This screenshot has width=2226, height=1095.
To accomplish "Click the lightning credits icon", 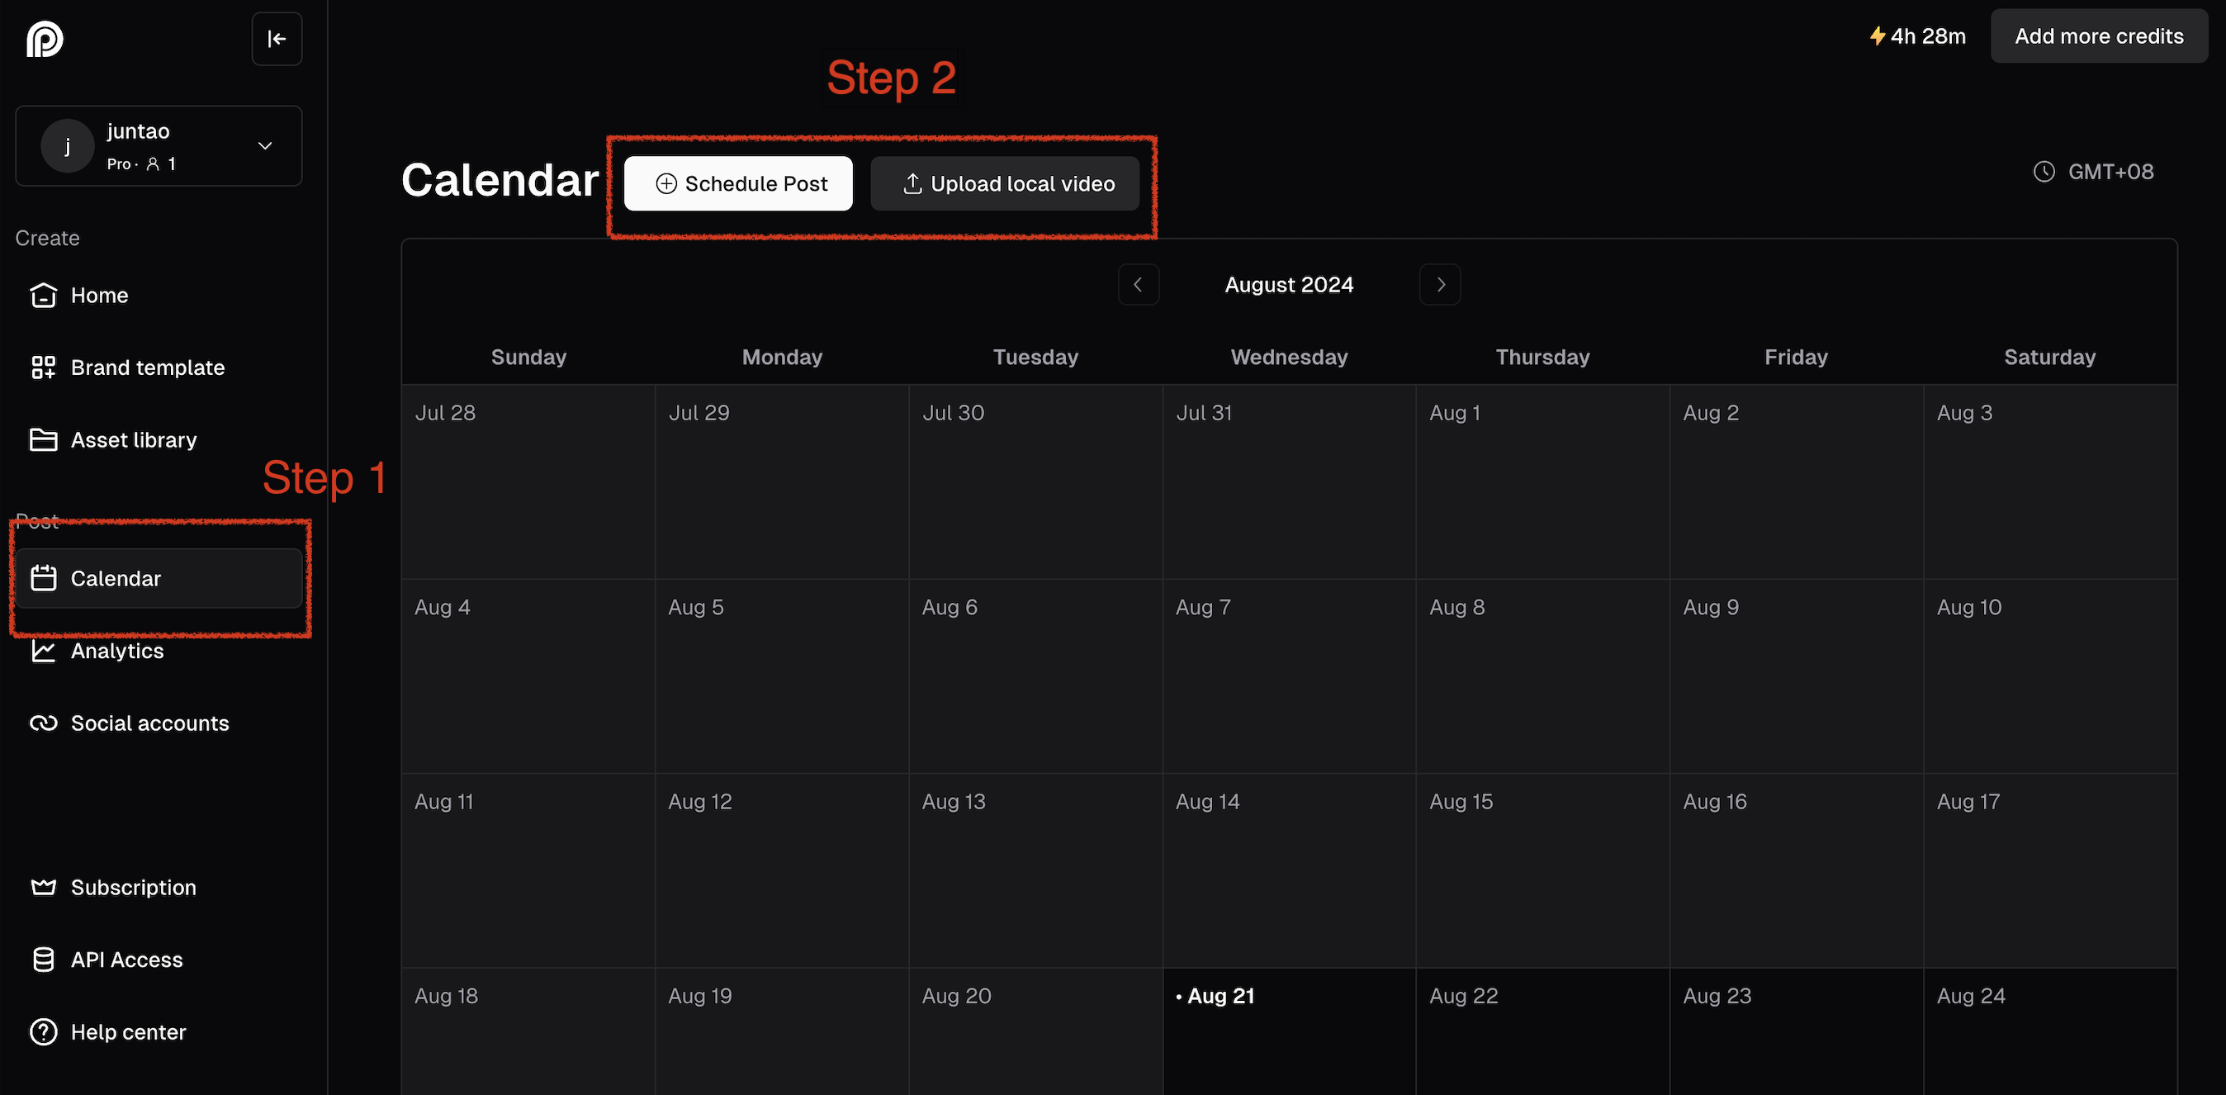I will (1878, 36).
